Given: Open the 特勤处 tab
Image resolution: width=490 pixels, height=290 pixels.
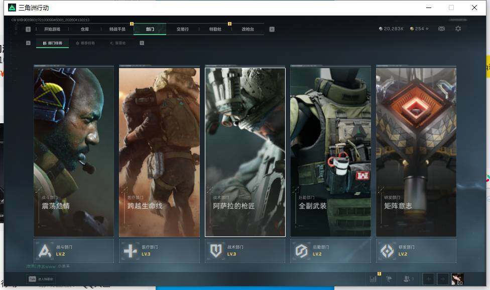Looking at the screenshot, I should point(215,29).
